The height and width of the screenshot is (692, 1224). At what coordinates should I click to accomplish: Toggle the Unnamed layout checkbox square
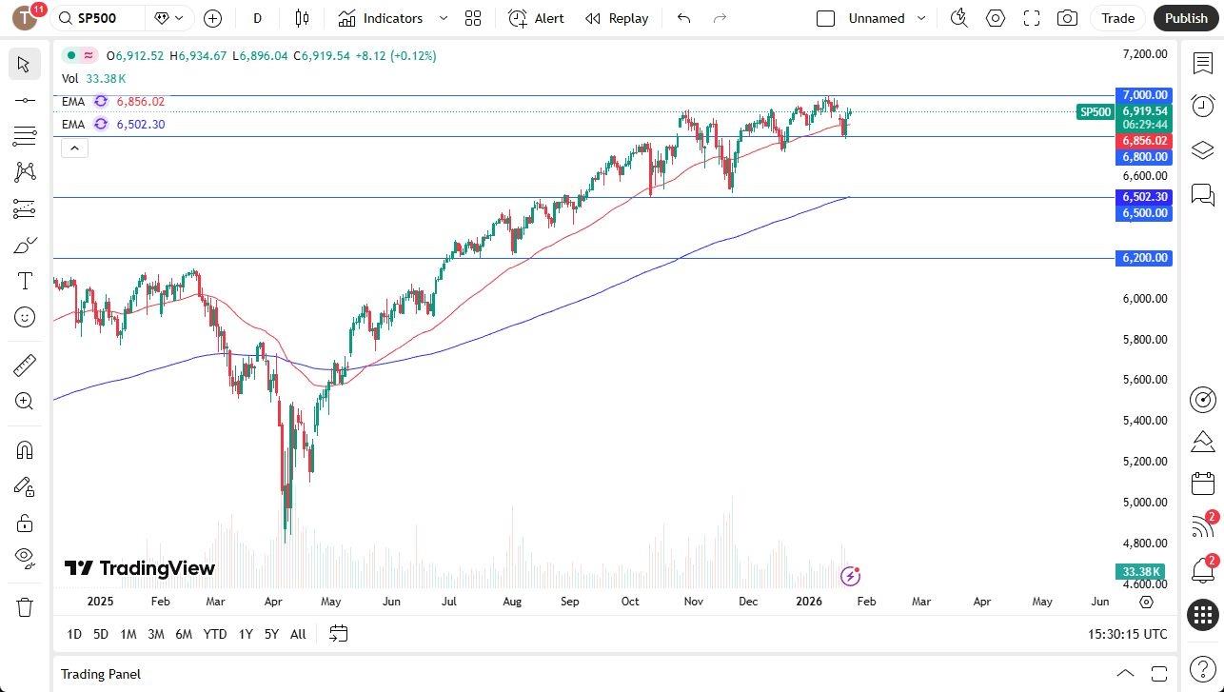pyautogui.click(x=826, y=18)
